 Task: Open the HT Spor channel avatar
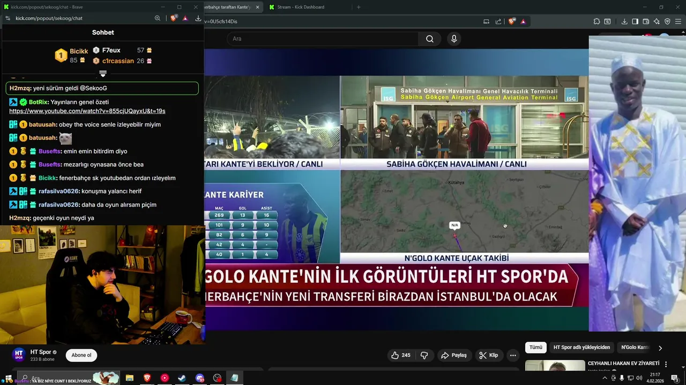click(x=19, y=355)
